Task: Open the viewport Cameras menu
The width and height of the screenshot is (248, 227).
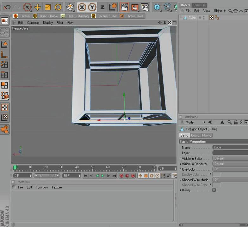Action: pos(33,23)
